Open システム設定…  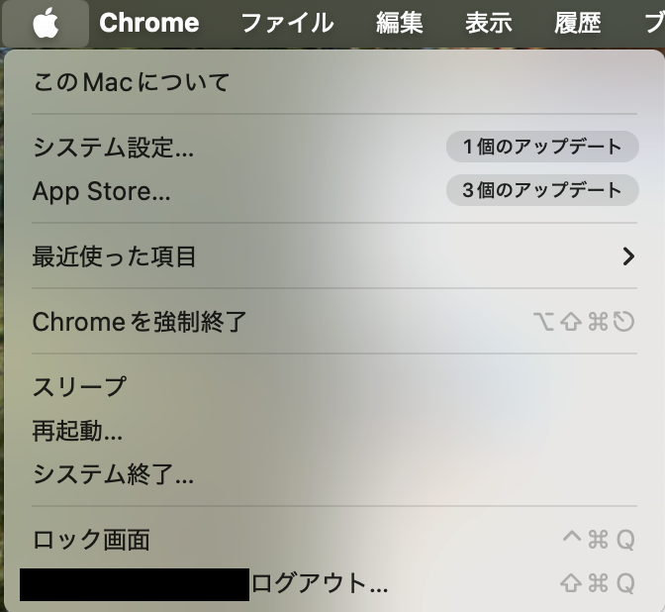(334, 147)
